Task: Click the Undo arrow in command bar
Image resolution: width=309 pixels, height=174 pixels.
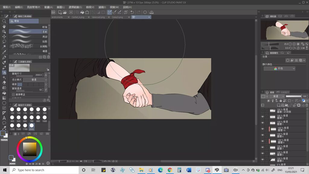Action: [132, 12]
